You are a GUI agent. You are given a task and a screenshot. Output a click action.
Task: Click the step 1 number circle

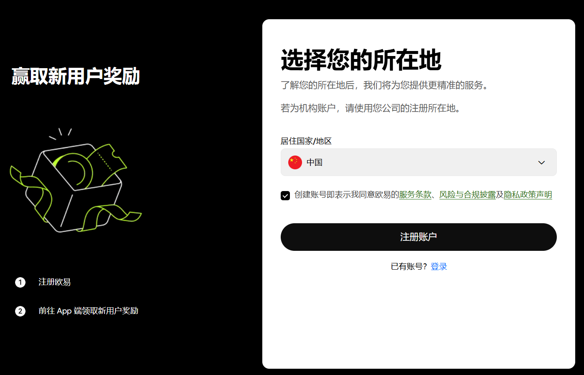tap(20, 282)
